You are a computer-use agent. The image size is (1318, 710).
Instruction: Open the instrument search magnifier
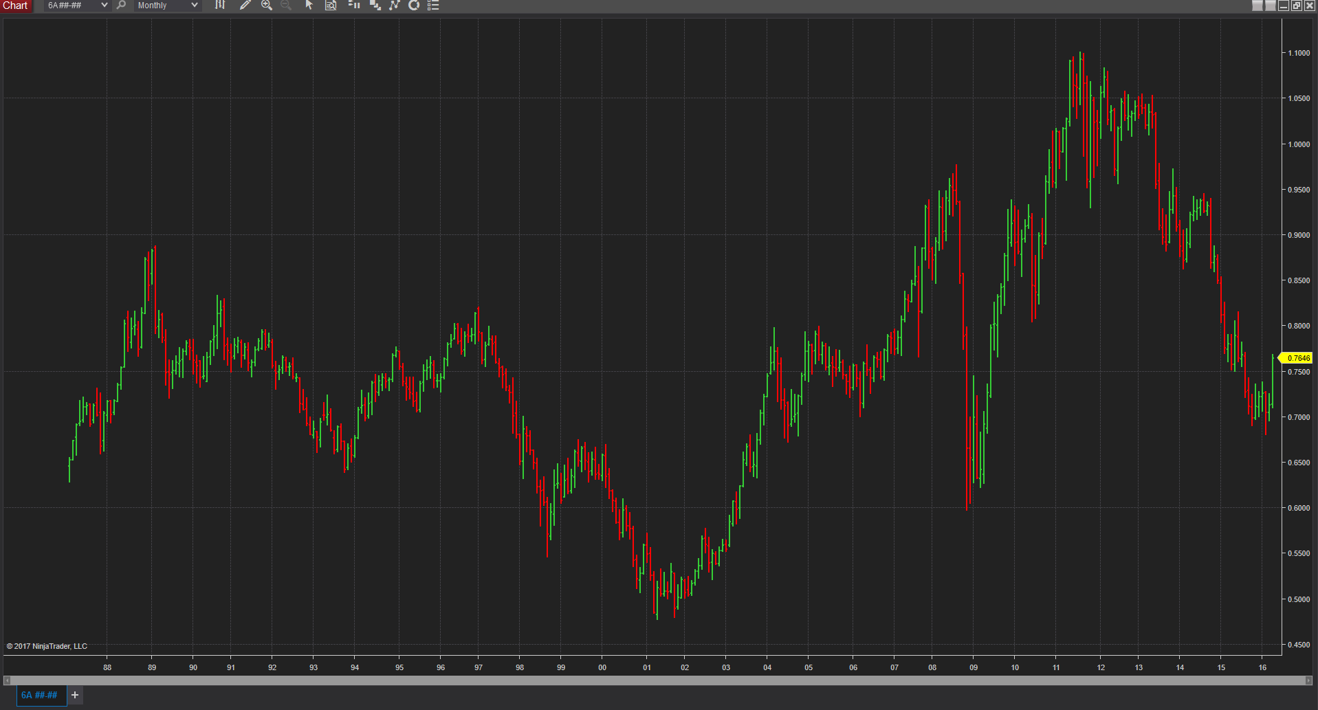click(122, 5)
